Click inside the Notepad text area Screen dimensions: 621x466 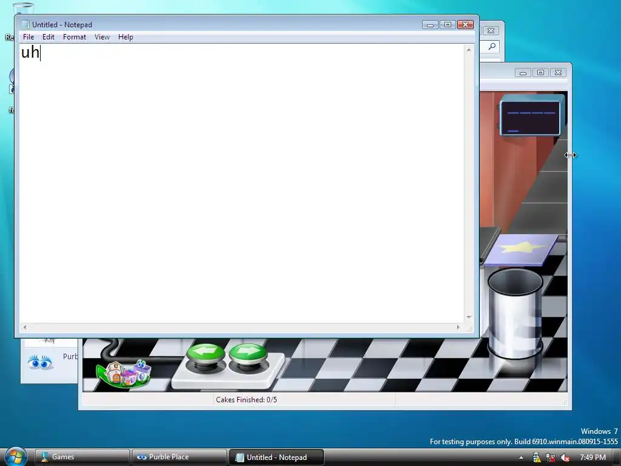(x=241, y=182)
